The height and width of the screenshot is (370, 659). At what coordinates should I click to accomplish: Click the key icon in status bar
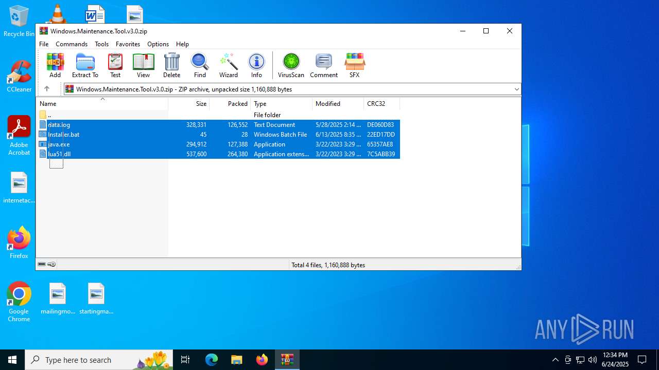pyautogui.click(x=51, y=265)
